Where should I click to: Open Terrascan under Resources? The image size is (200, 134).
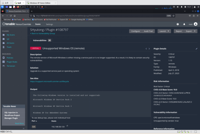point(11,66)
